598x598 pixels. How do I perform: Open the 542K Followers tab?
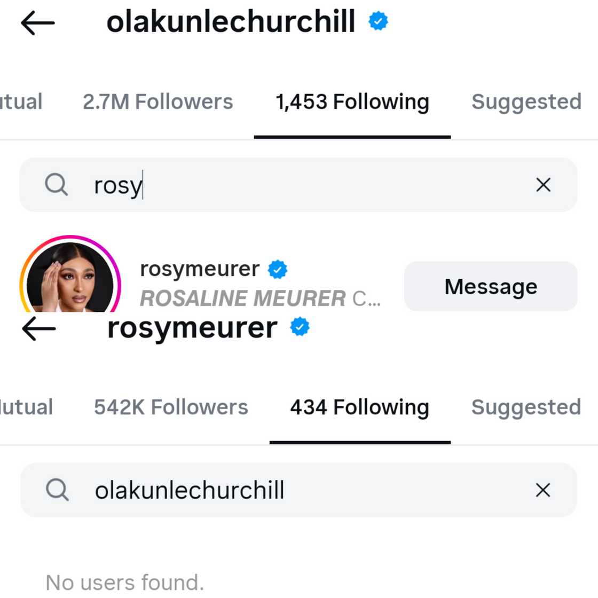[170, 407]
